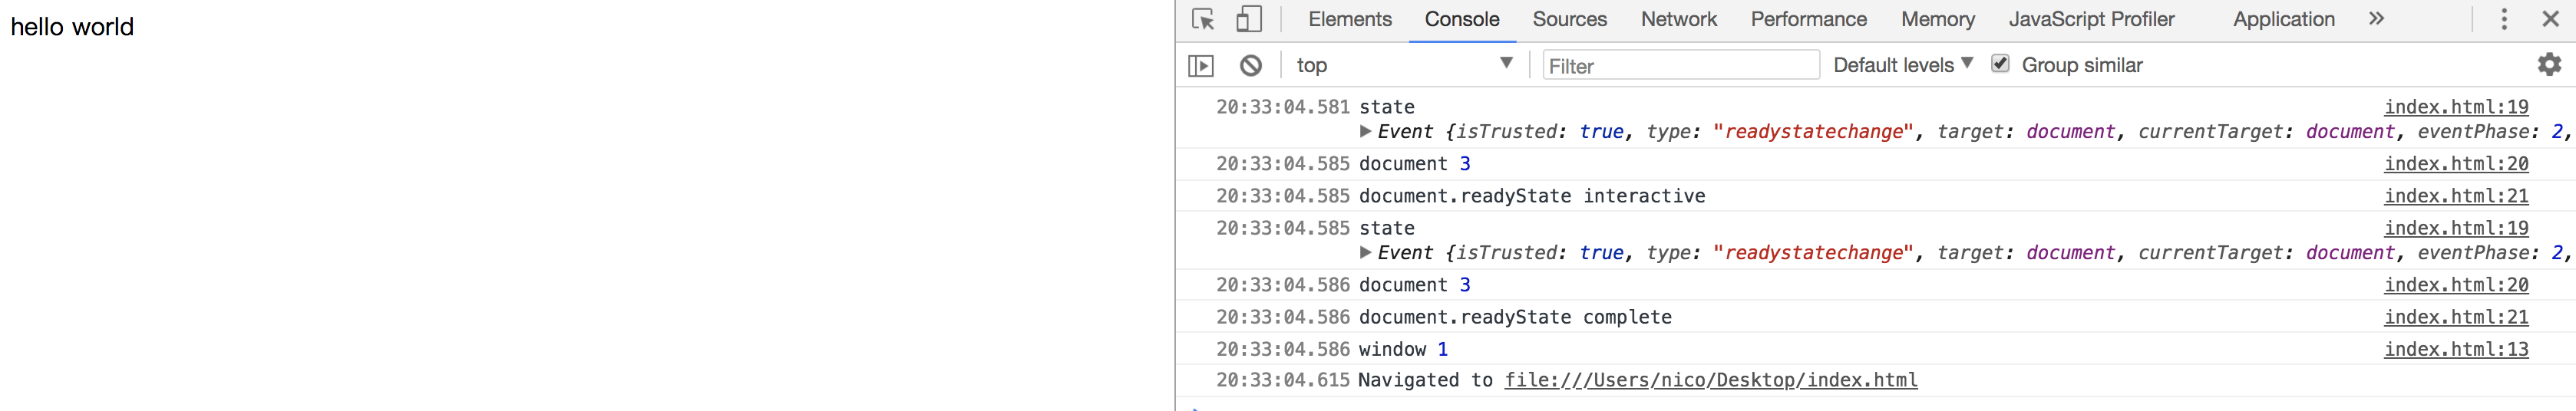This screenshot has height=411, width=2576.
Task: Open the index.html:13 source link
Action: (x=2455, y=349)
